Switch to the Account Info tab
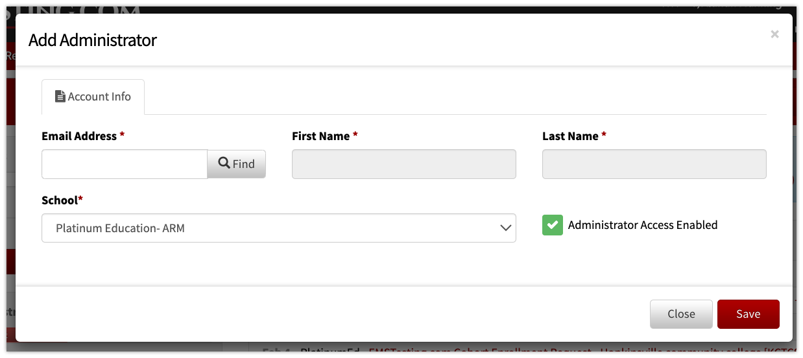Viewport: 803px width, 358px height. point(93,97)
